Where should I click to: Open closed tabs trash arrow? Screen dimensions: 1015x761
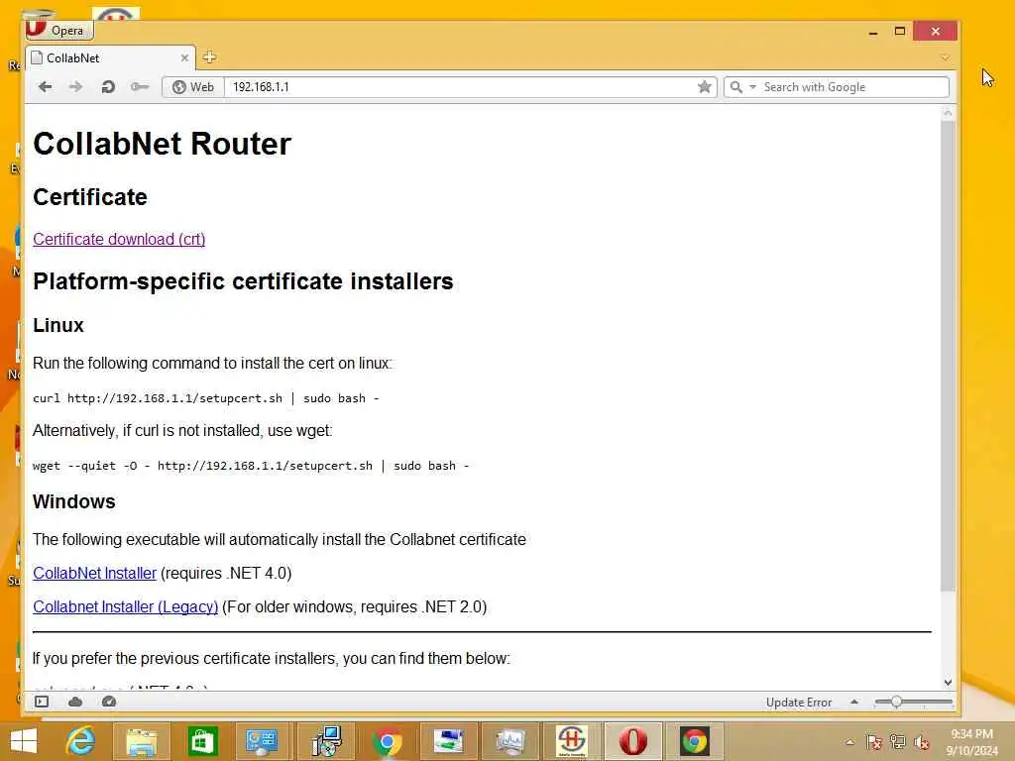pos(945,58)
